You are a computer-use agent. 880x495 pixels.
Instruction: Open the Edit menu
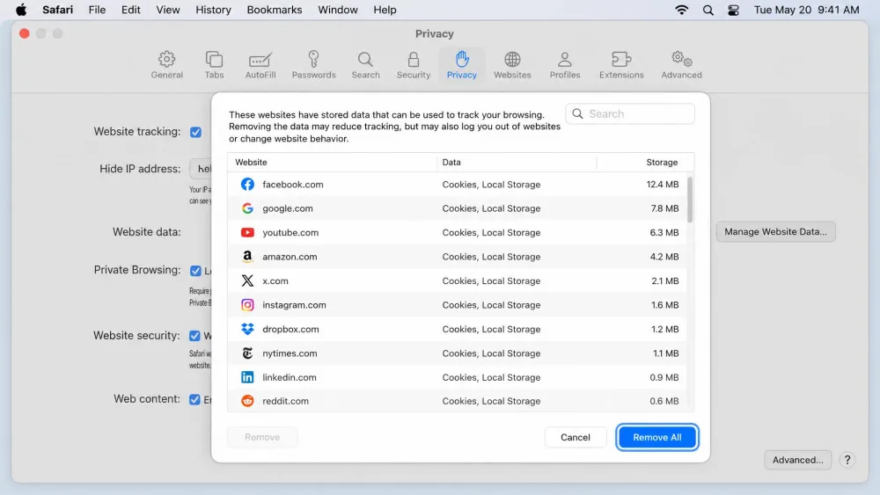(x=131, y=10)
